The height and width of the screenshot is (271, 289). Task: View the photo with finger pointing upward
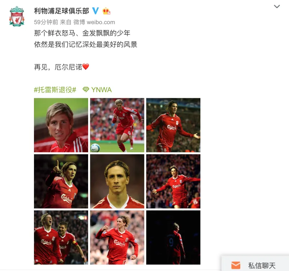click(x=61, y=181)
